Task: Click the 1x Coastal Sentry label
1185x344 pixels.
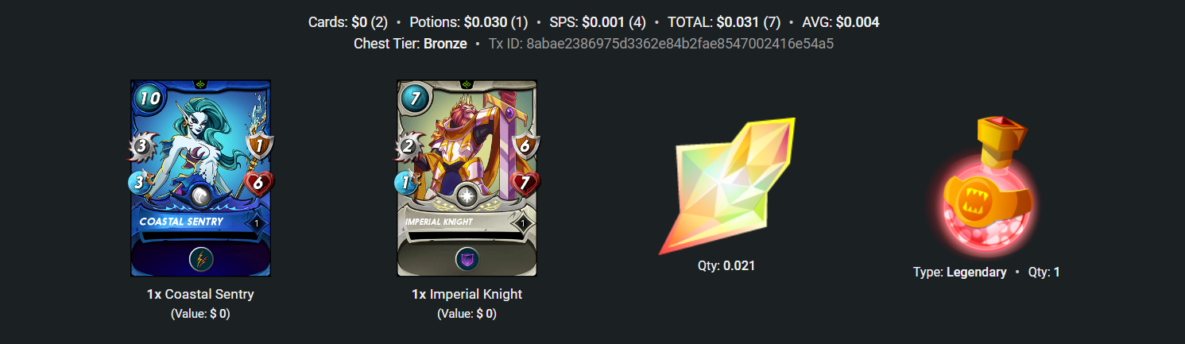Action: point(200,294)
